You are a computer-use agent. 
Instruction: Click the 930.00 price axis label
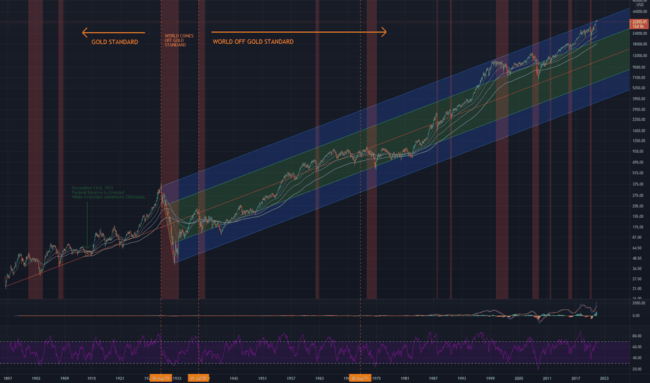[x=640, y=152]
